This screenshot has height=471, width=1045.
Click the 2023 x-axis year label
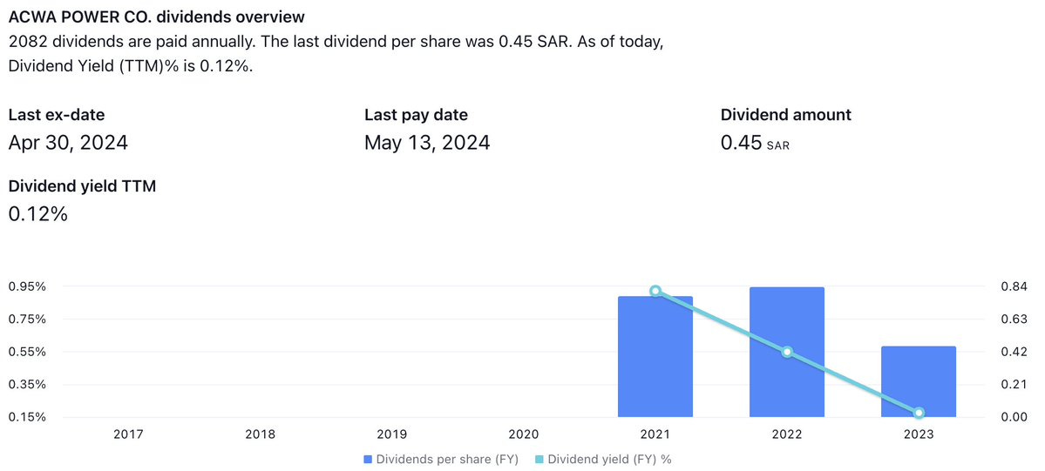click(919, 434)
